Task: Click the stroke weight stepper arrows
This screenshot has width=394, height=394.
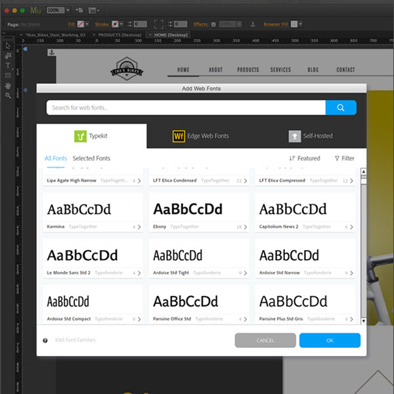Action: tap(129, 24)
